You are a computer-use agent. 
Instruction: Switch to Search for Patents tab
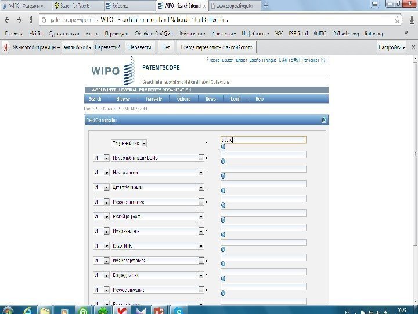pyautogui.click(x=77, y=6)
